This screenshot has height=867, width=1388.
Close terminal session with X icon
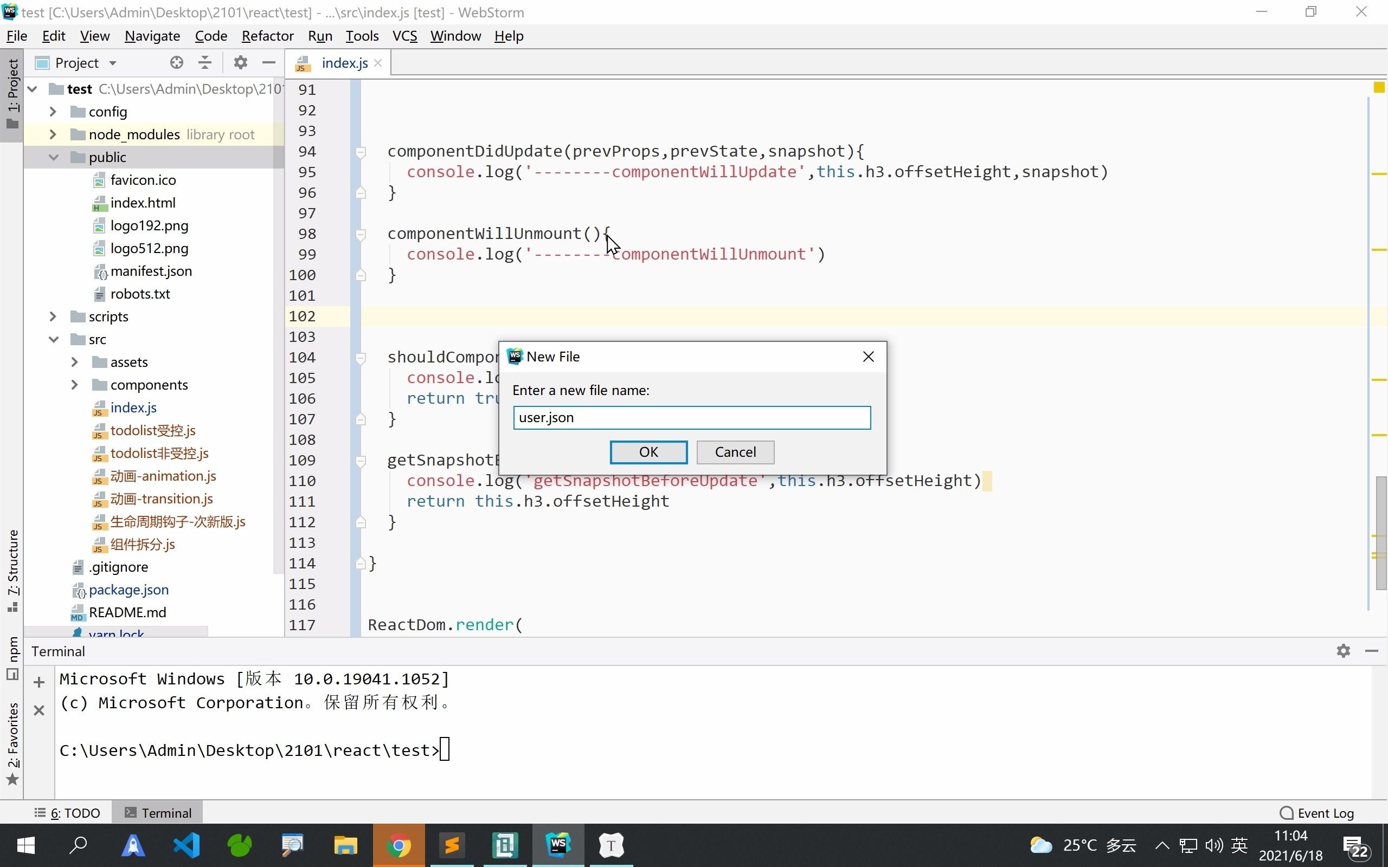click(x=39, y=710)
